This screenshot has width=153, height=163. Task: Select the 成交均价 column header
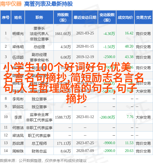[x=125, y=17]
